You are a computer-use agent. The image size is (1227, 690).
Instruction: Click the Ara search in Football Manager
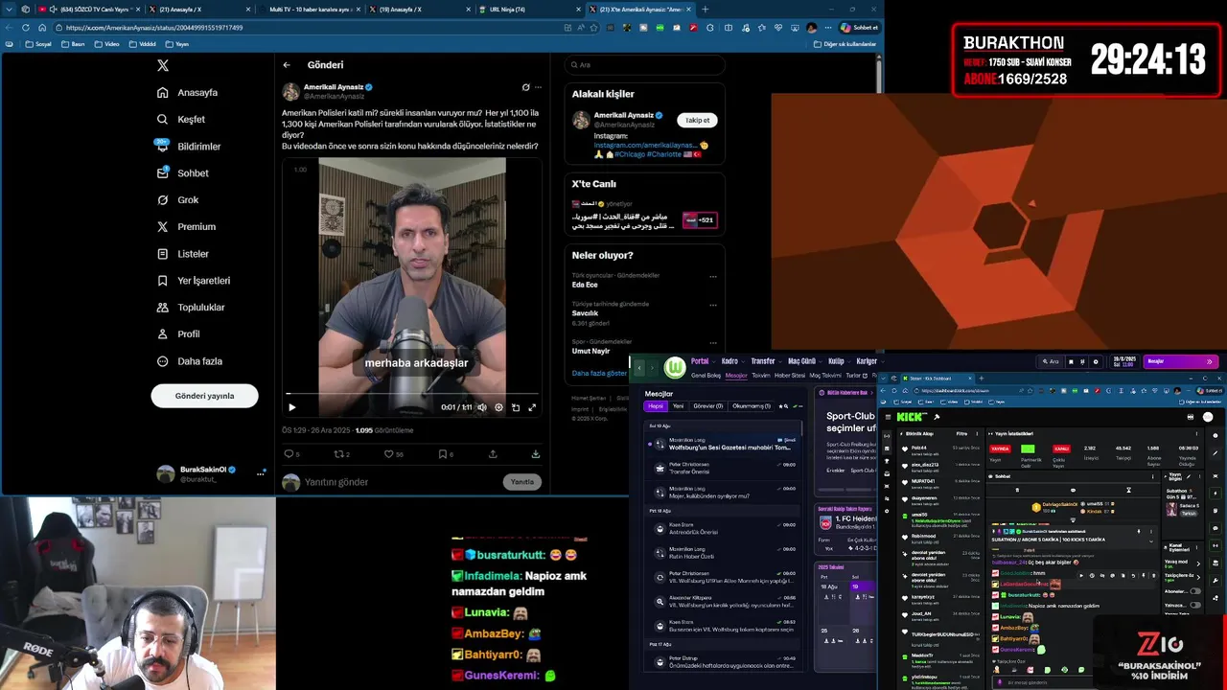tap(1051, 361)
